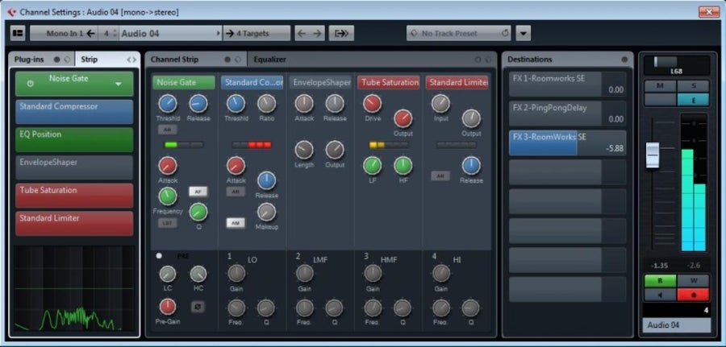This screenshot has height=347, width=726.
Task: Click the Noise Gate Frequency knob
Action: click(168, 196)
